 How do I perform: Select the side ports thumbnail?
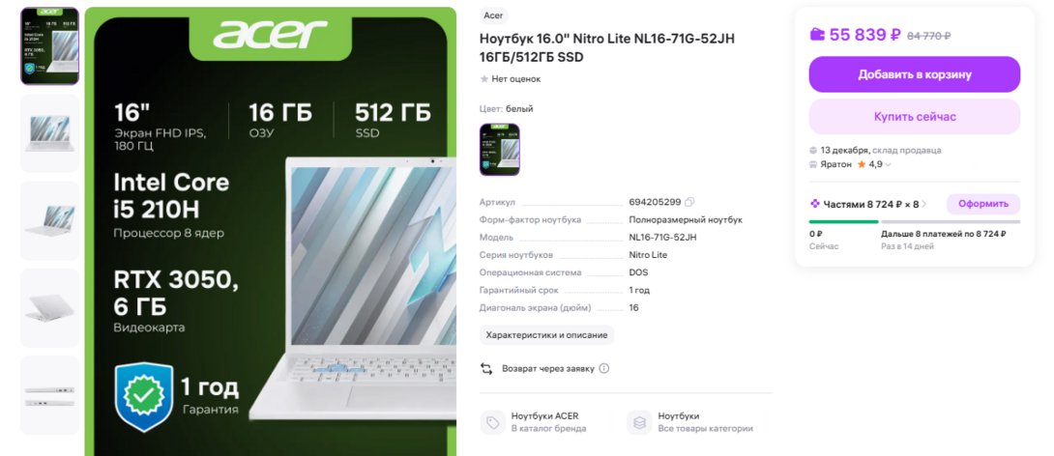pyautogui.click(x=49, y=395)
